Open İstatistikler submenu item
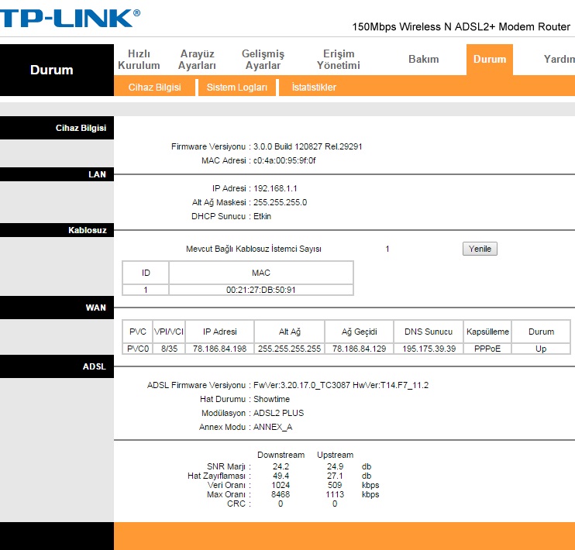Viewport: 575px width, 550px height. [x=314, y=88]
